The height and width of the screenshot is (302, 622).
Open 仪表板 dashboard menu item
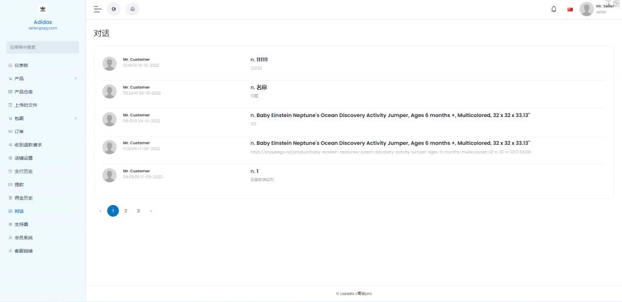coord(21,65)
